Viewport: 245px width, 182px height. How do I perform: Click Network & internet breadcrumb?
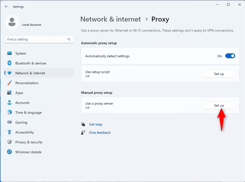click(x=111, y=19)
